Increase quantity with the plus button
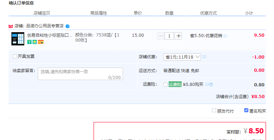The width and height of the screenshot is (274, 140). (178, 36)
